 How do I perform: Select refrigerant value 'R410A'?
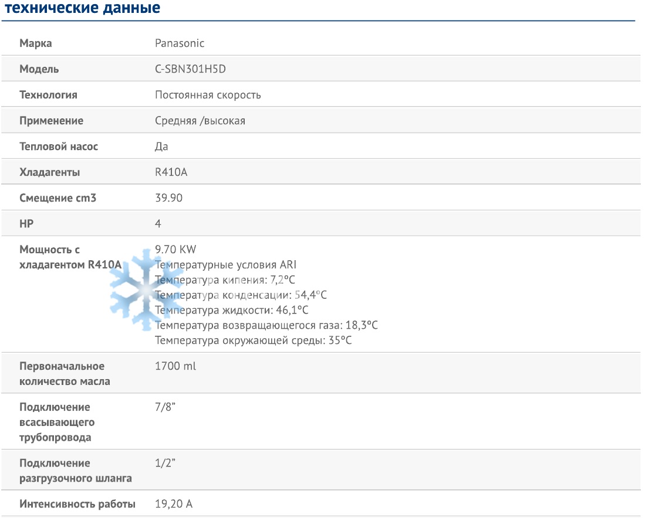click(x=171, y=172)
